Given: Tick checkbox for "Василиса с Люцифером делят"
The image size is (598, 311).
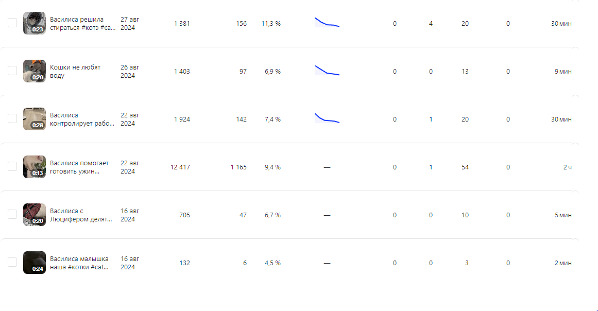Looking at the screenshot, I should 12,215.
